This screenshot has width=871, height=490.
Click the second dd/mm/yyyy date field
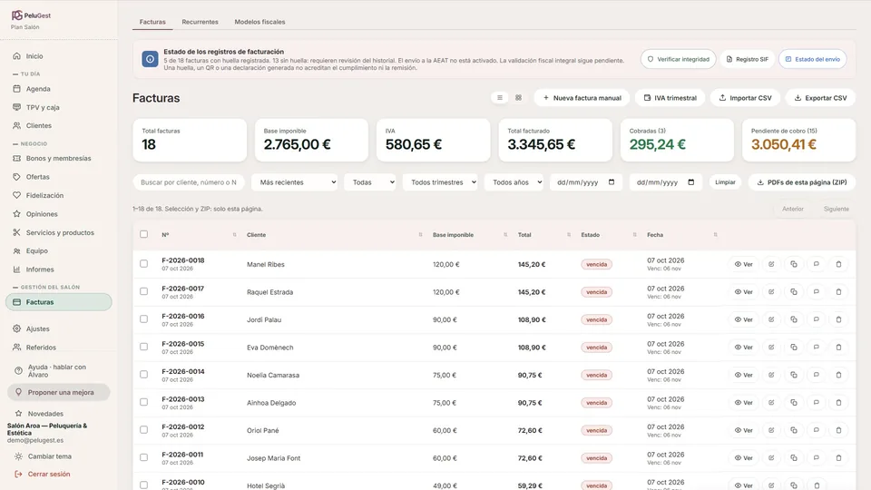coord(665,182)
